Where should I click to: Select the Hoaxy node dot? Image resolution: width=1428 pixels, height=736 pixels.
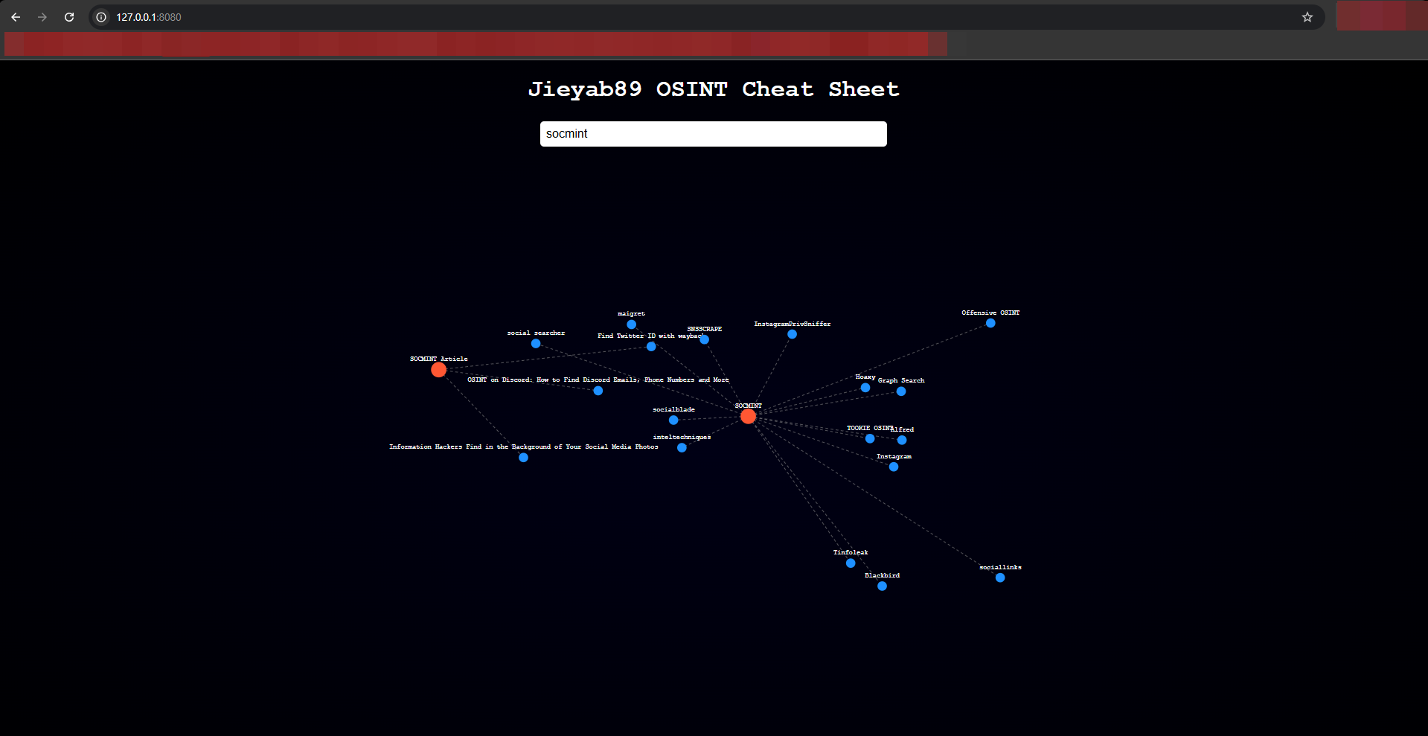[x=865, y=388]
